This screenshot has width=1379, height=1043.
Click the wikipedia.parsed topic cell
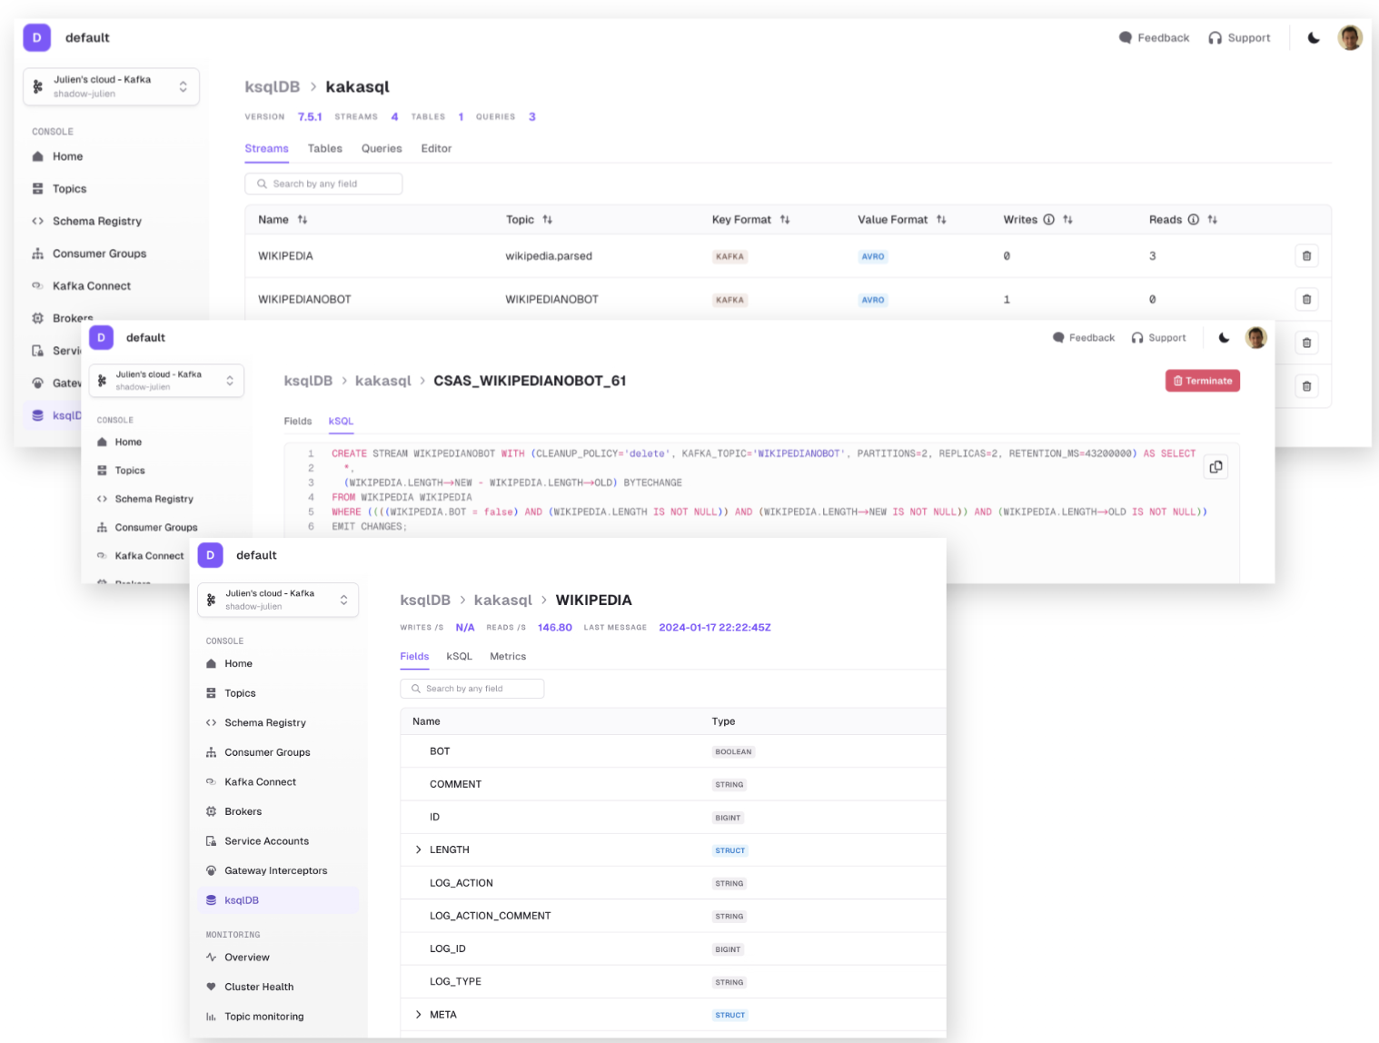tap(549, 256)
